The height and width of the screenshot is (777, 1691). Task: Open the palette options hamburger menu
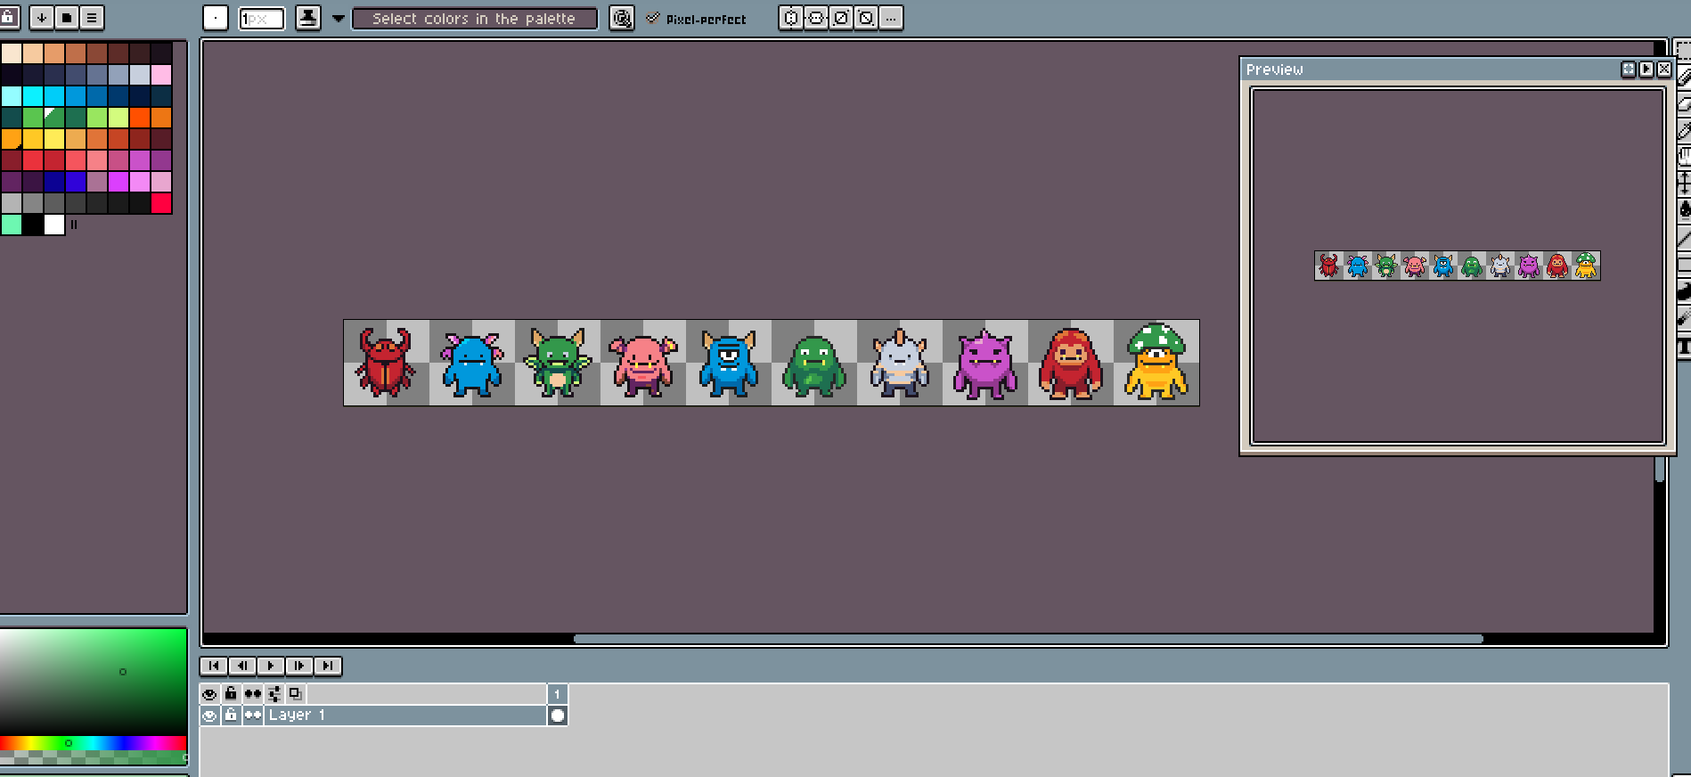[92, 17]
